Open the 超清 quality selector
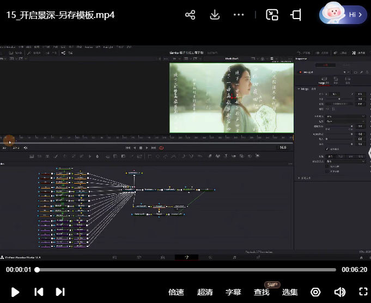 205,293
